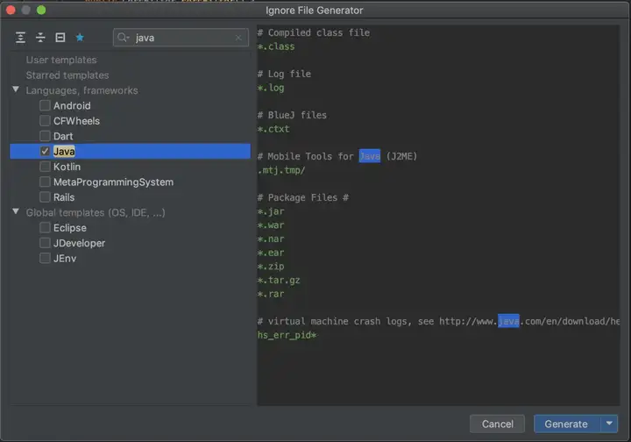Clear the search text with the X icon

coord(238,38)
